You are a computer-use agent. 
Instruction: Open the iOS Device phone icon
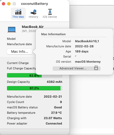tap(50, 12)
